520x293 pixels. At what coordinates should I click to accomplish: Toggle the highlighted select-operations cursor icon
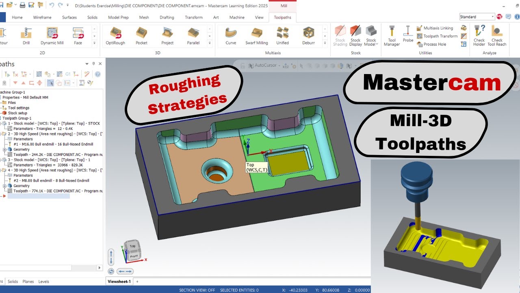coord(50,83)
